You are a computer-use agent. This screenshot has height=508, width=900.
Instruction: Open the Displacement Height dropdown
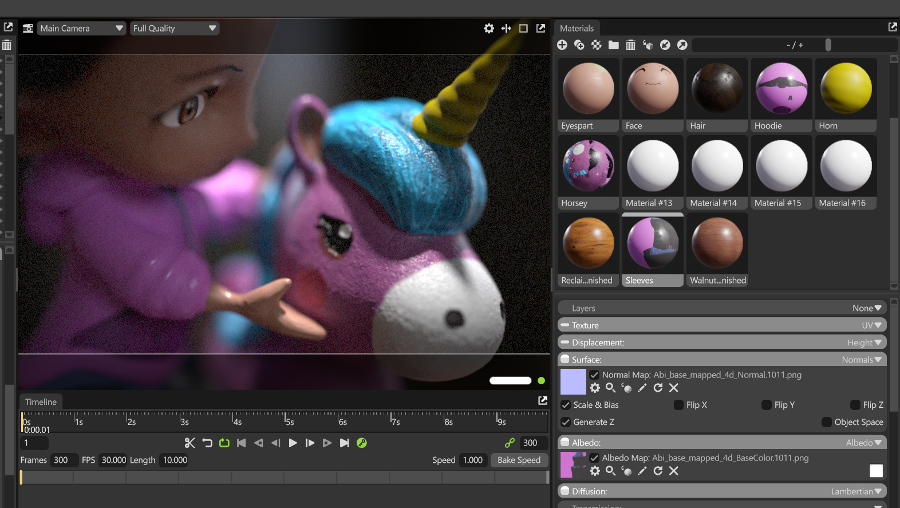point(865,342)
